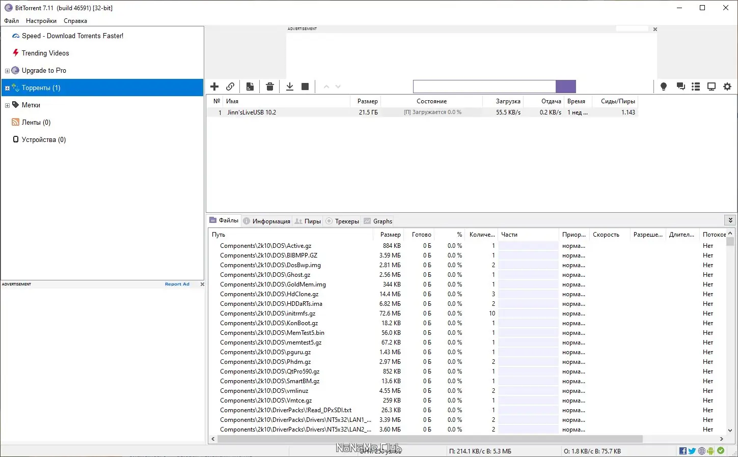Image resolution: width=738 pixels, height=457 pixels.
Task: Select file Components\2k10\DOS\vmlinuz
Action: click(x=264, y=391)
